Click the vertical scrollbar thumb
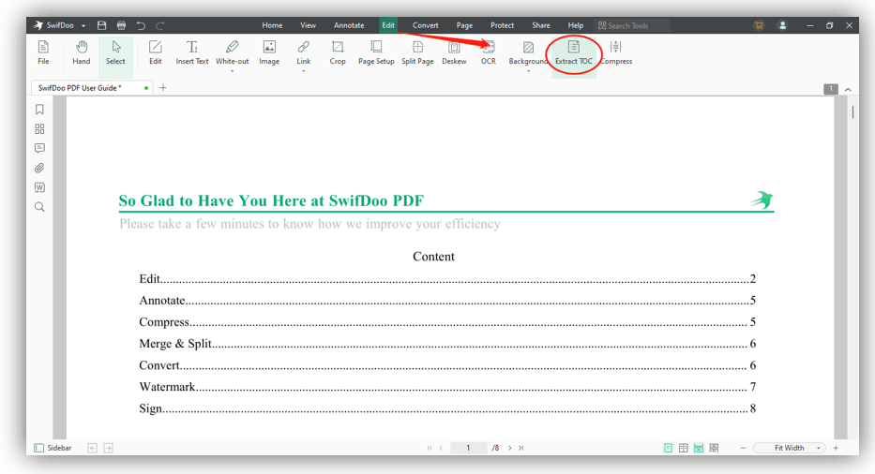Image resolution: width=875 pixels, height=474 pixels. click(x=852, y=111)
